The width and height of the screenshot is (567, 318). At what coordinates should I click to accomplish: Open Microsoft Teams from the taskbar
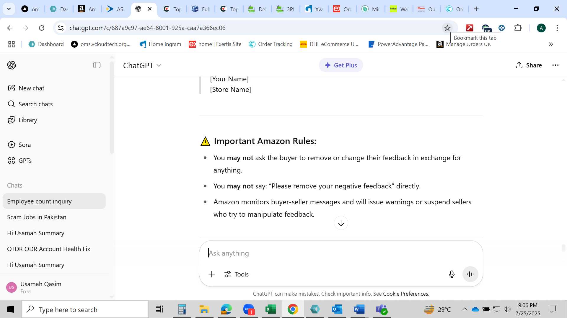[382, 309]
